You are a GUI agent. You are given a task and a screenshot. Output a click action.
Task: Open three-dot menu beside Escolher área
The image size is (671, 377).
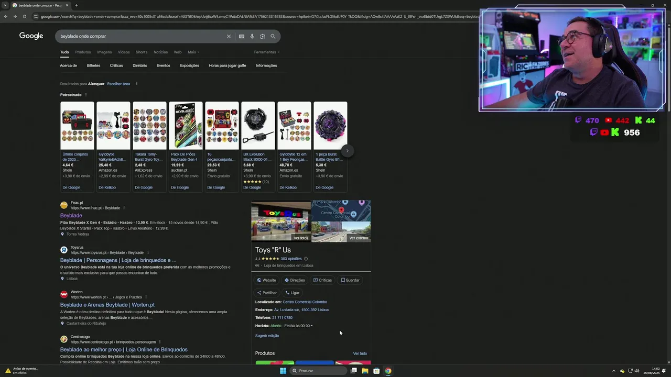pos(137,84)
